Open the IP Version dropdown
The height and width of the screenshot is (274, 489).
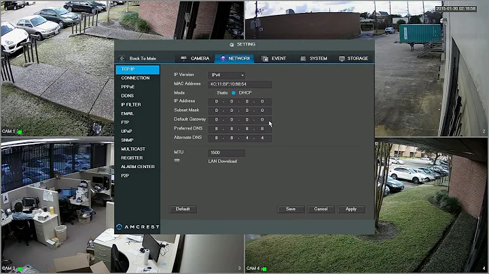coord(227,75)
